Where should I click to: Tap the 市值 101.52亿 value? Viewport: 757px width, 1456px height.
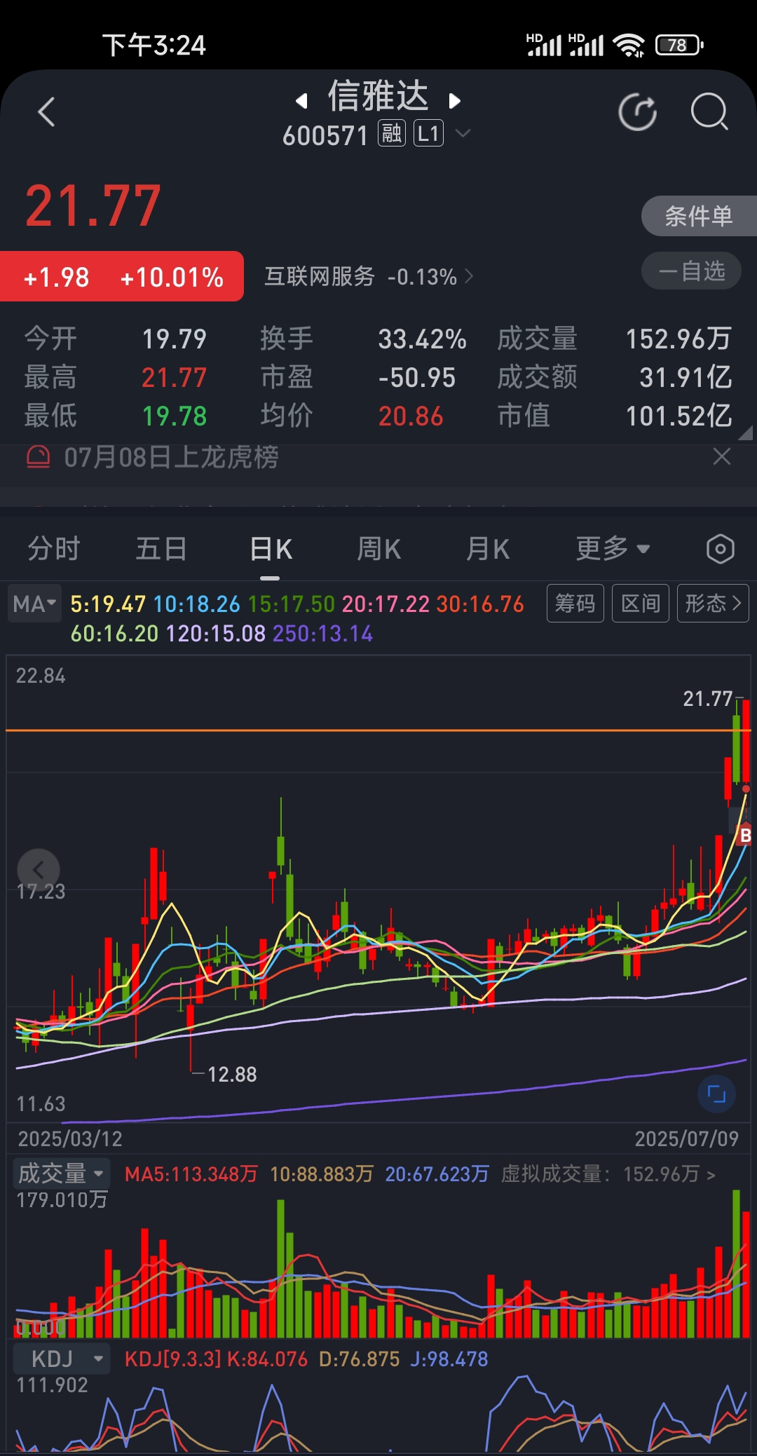pyautogui.click(x=678, y=416)
